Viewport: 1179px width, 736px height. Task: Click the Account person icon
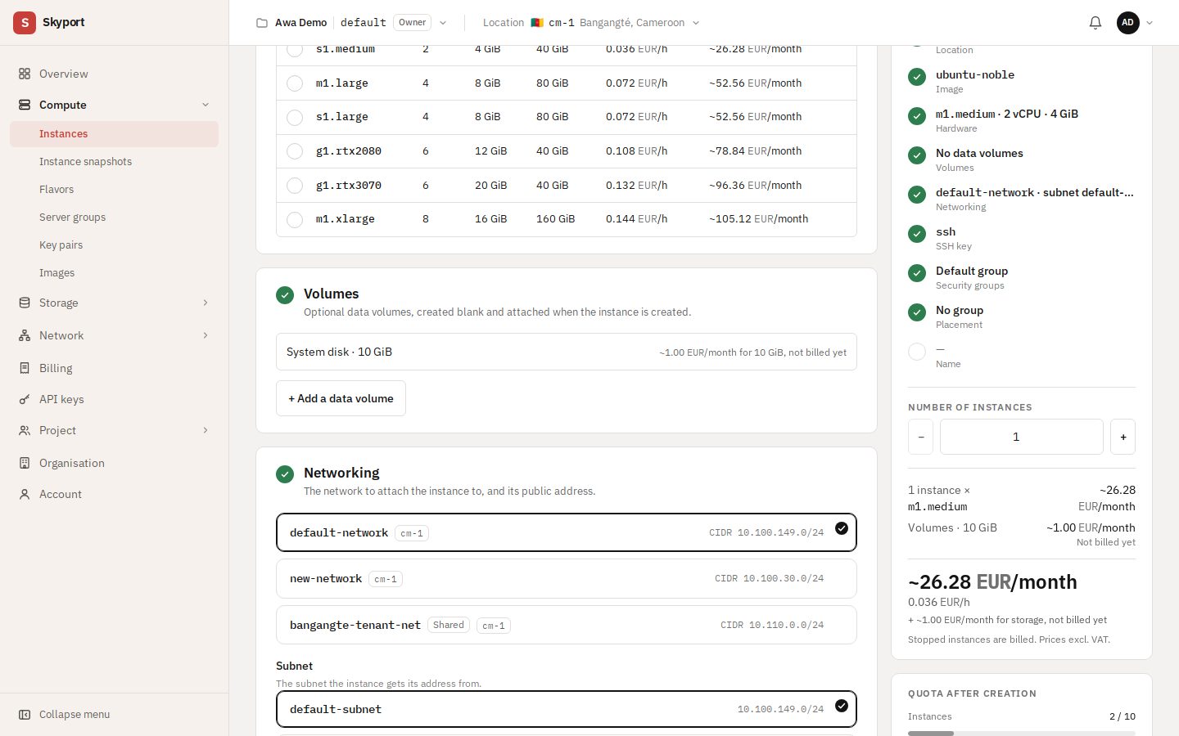point(25,494)
